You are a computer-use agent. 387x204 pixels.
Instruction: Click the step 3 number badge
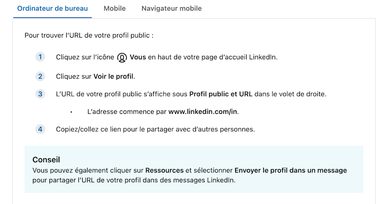click(40, 94)
